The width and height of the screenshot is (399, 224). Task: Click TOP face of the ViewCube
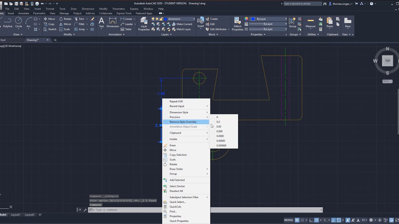pyautogui.click(x=387, y=61)
